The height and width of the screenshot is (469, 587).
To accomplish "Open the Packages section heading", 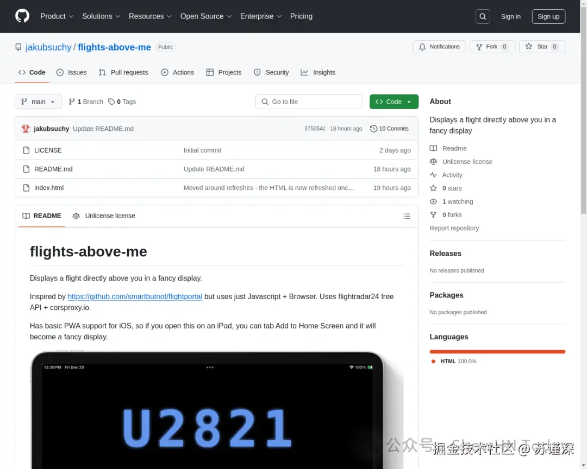I will pos(446,295).
